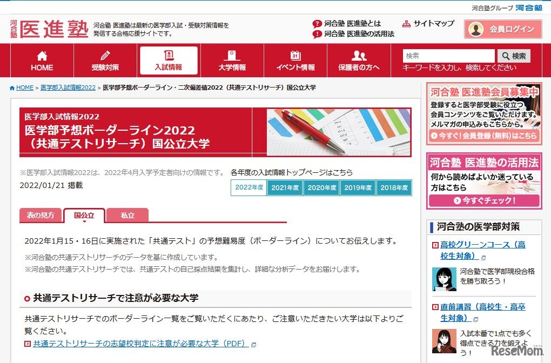Image resolution: width=551 pixels, height=363 pixels.
Task: Click the red question mark icon beside 河合塾 医進塾とは
Action: click(317, 24)
